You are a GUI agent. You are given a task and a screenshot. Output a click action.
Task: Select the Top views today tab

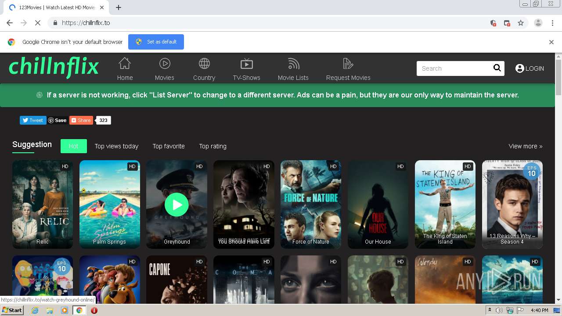point(116,146)
